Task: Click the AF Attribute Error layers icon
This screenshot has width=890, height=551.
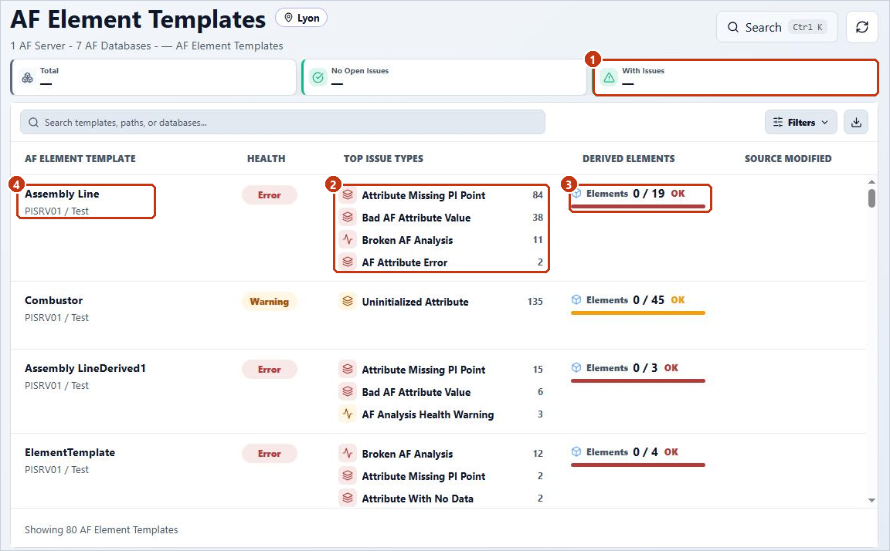Action: coord(348,262)
